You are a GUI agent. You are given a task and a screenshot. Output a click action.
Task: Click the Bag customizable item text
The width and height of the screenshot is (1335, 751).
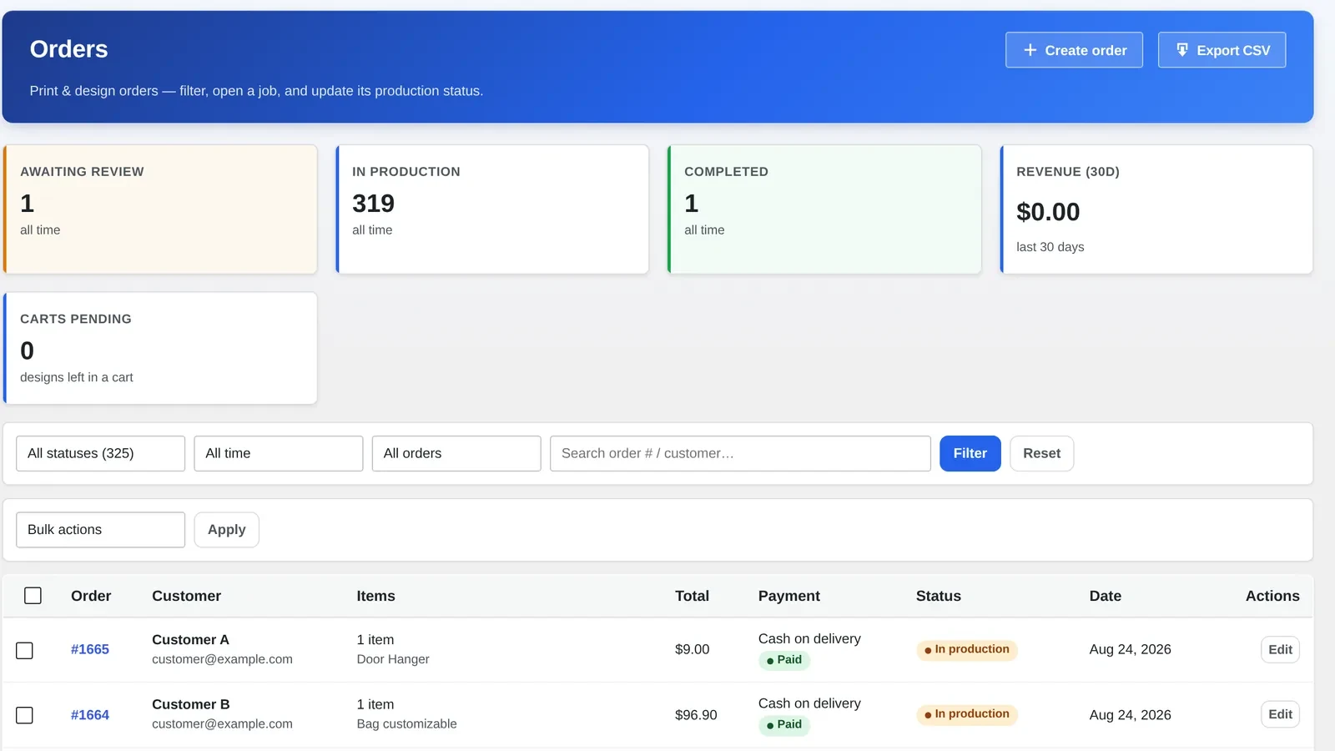click(x=406, y=724)
